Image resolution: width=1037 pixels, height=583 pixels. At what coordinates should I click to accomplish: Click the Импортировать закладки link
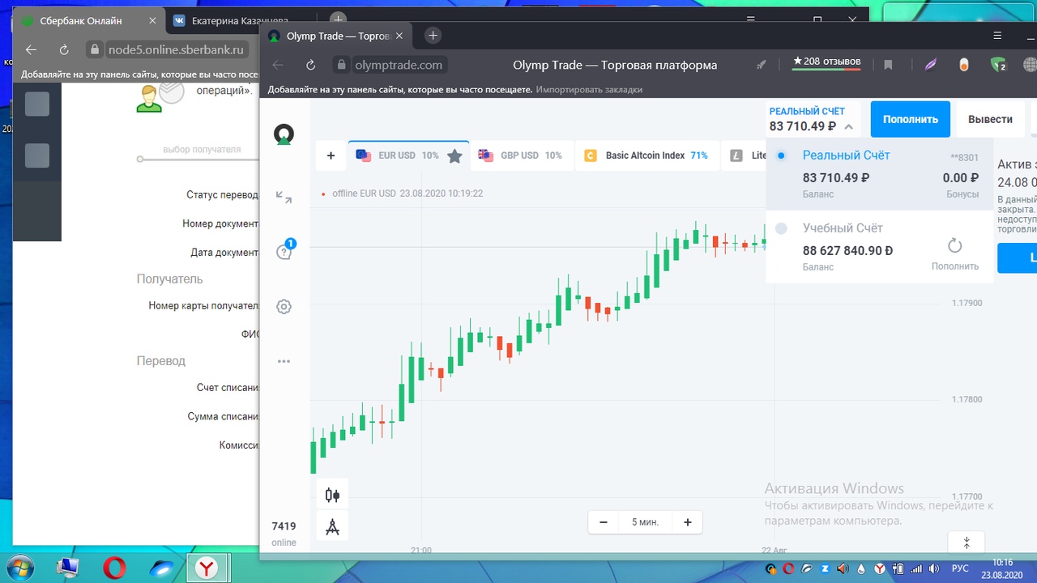click(589, 90)
